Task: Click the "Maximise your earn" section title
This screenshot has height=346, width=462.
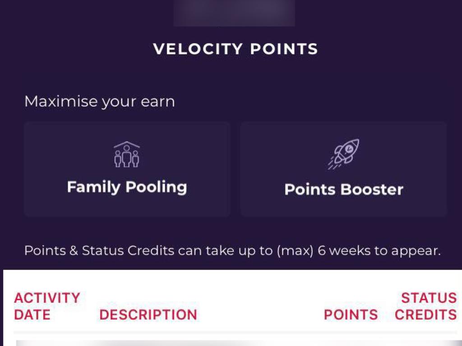Action: pyautogui.click(x=100, y=102)
